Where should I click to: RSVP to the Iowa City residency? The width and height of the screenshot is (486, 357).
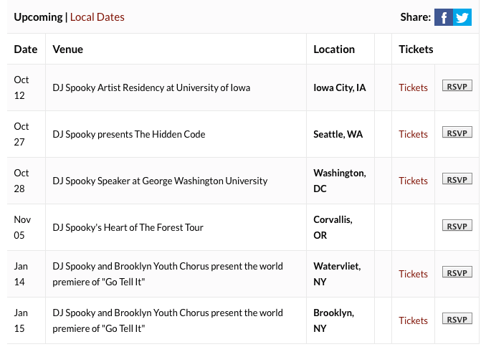pos(457,87)
